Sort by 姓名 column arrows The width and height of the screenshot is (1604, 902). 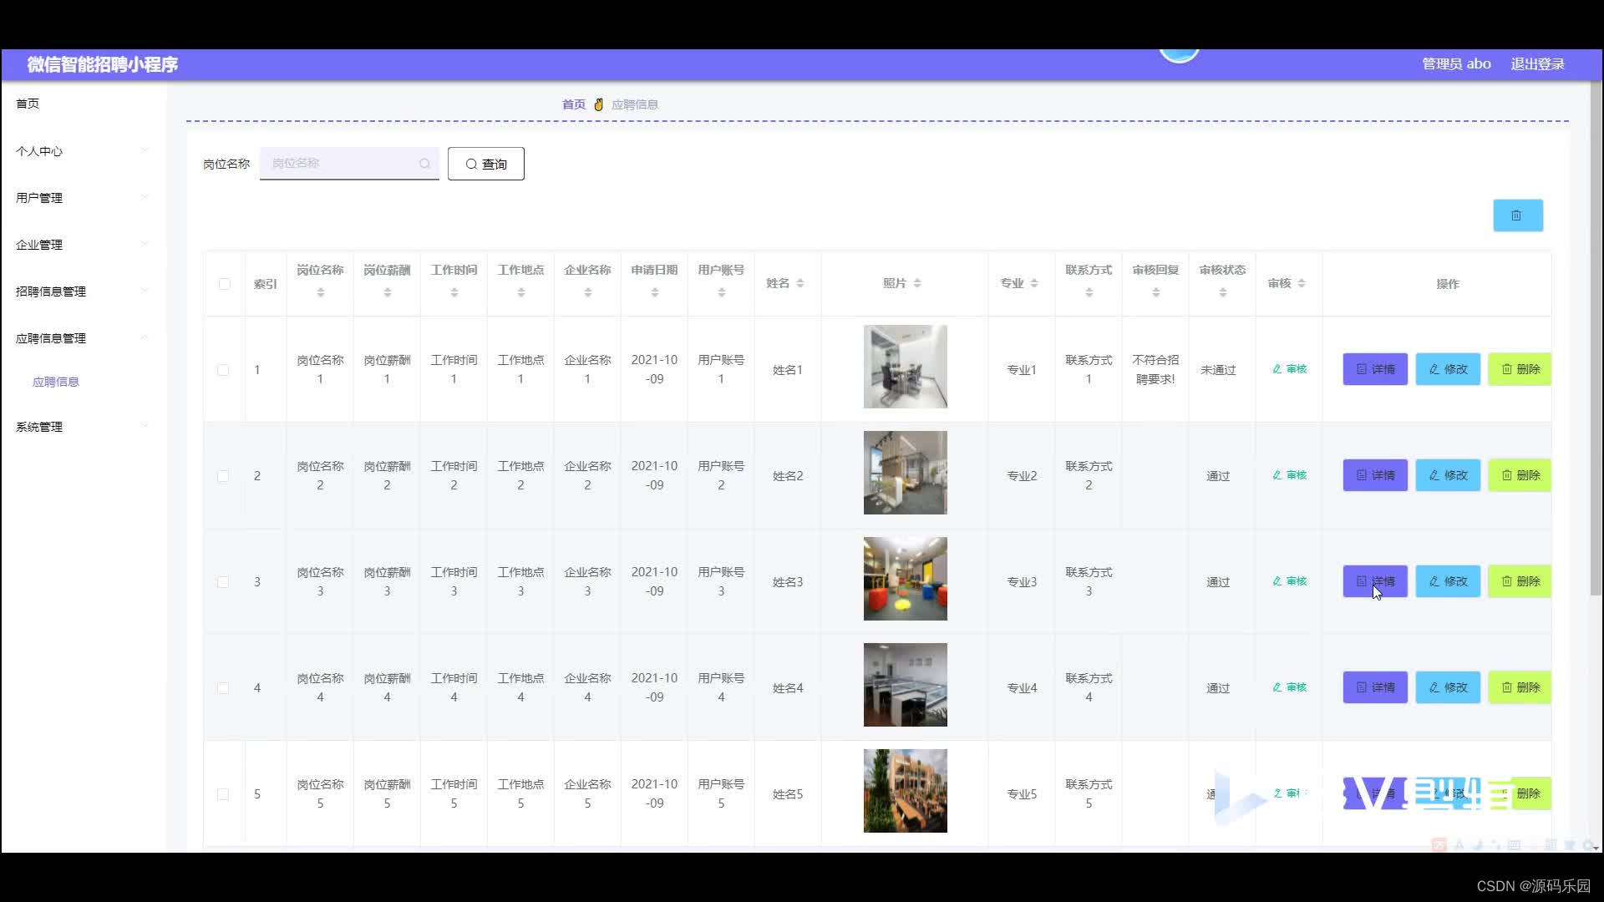pos(799,283)
